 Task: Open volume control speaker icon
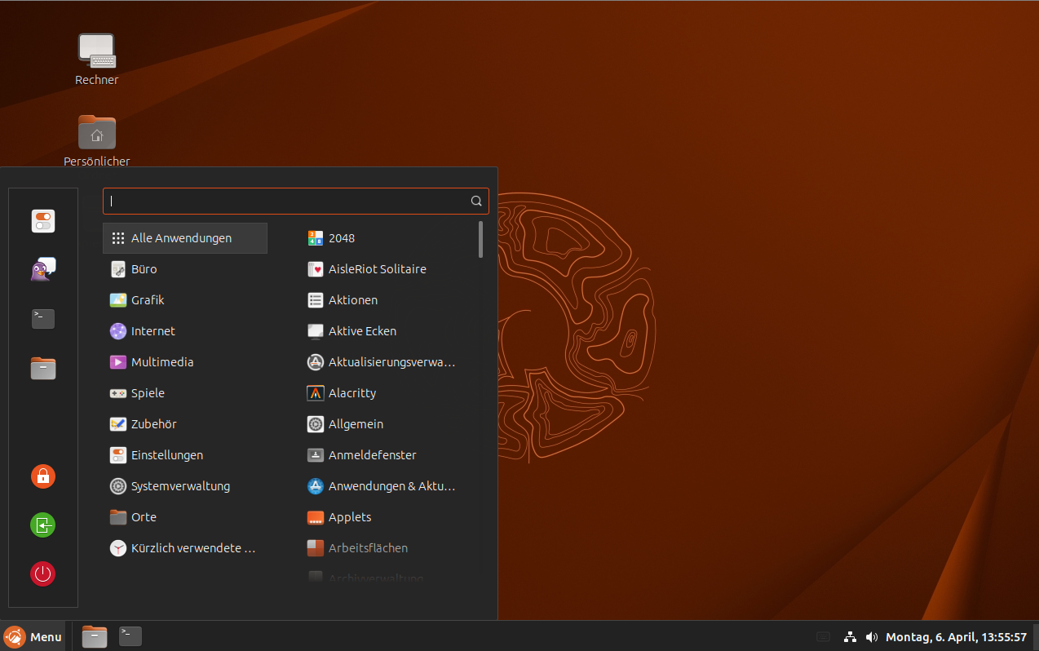coord(871,636)
